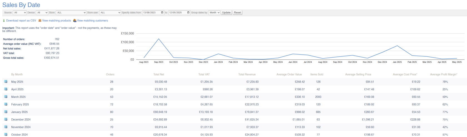Click the row icon beside March 2025

6,97
